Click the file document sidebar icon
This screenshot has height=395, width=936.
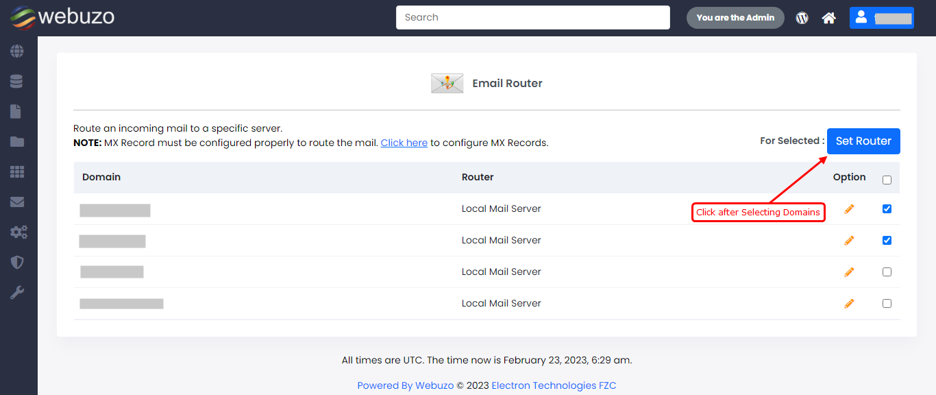click(16, 112)
